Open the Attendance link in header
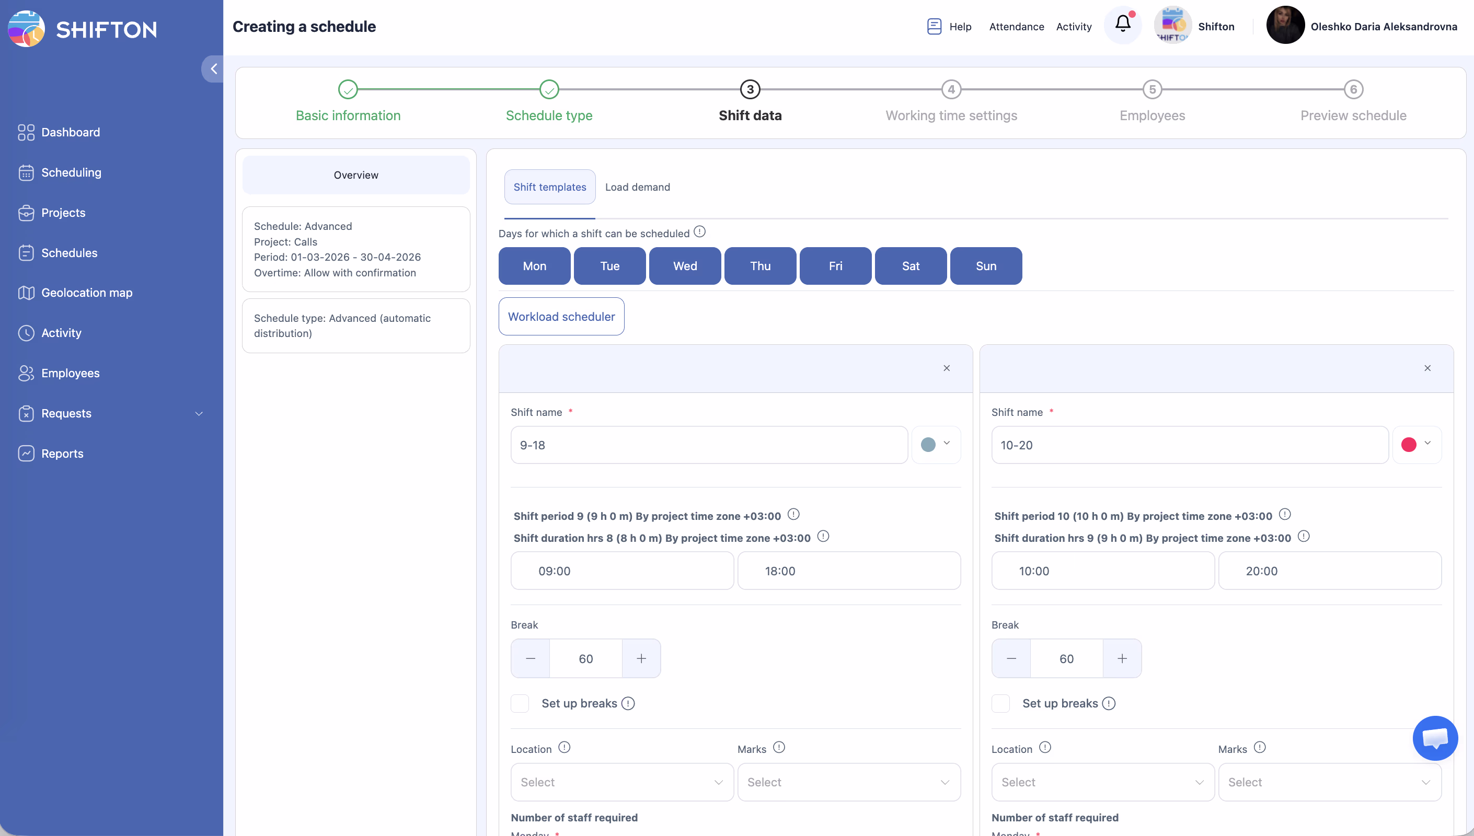This screenshot has height=836, width=1474. click(x=1016, y=27)
